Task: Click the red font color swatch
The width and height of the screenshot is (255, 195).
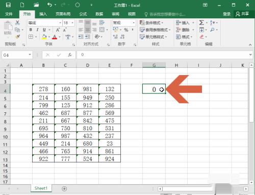Action: pyautogui.click(x=55, y=37)
